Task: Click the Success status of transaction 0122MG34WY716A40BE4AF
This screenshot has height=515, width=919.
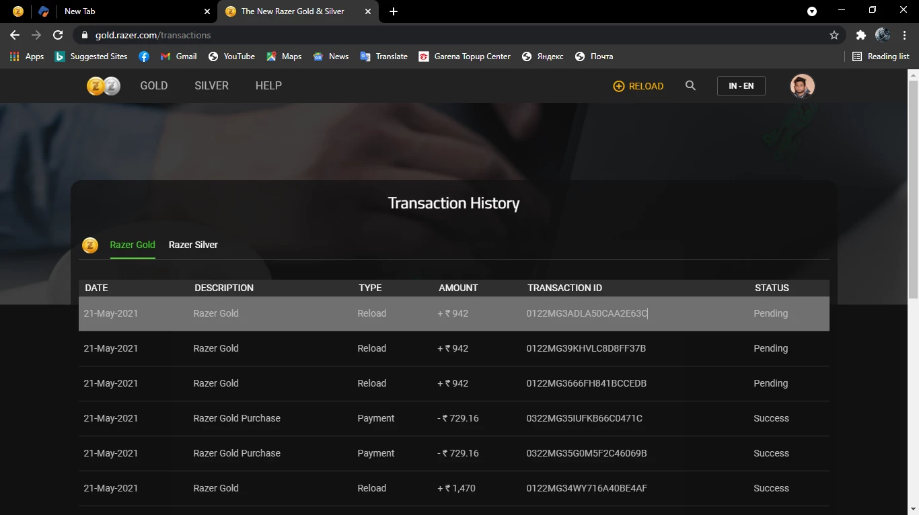Action: coord(771,488)
